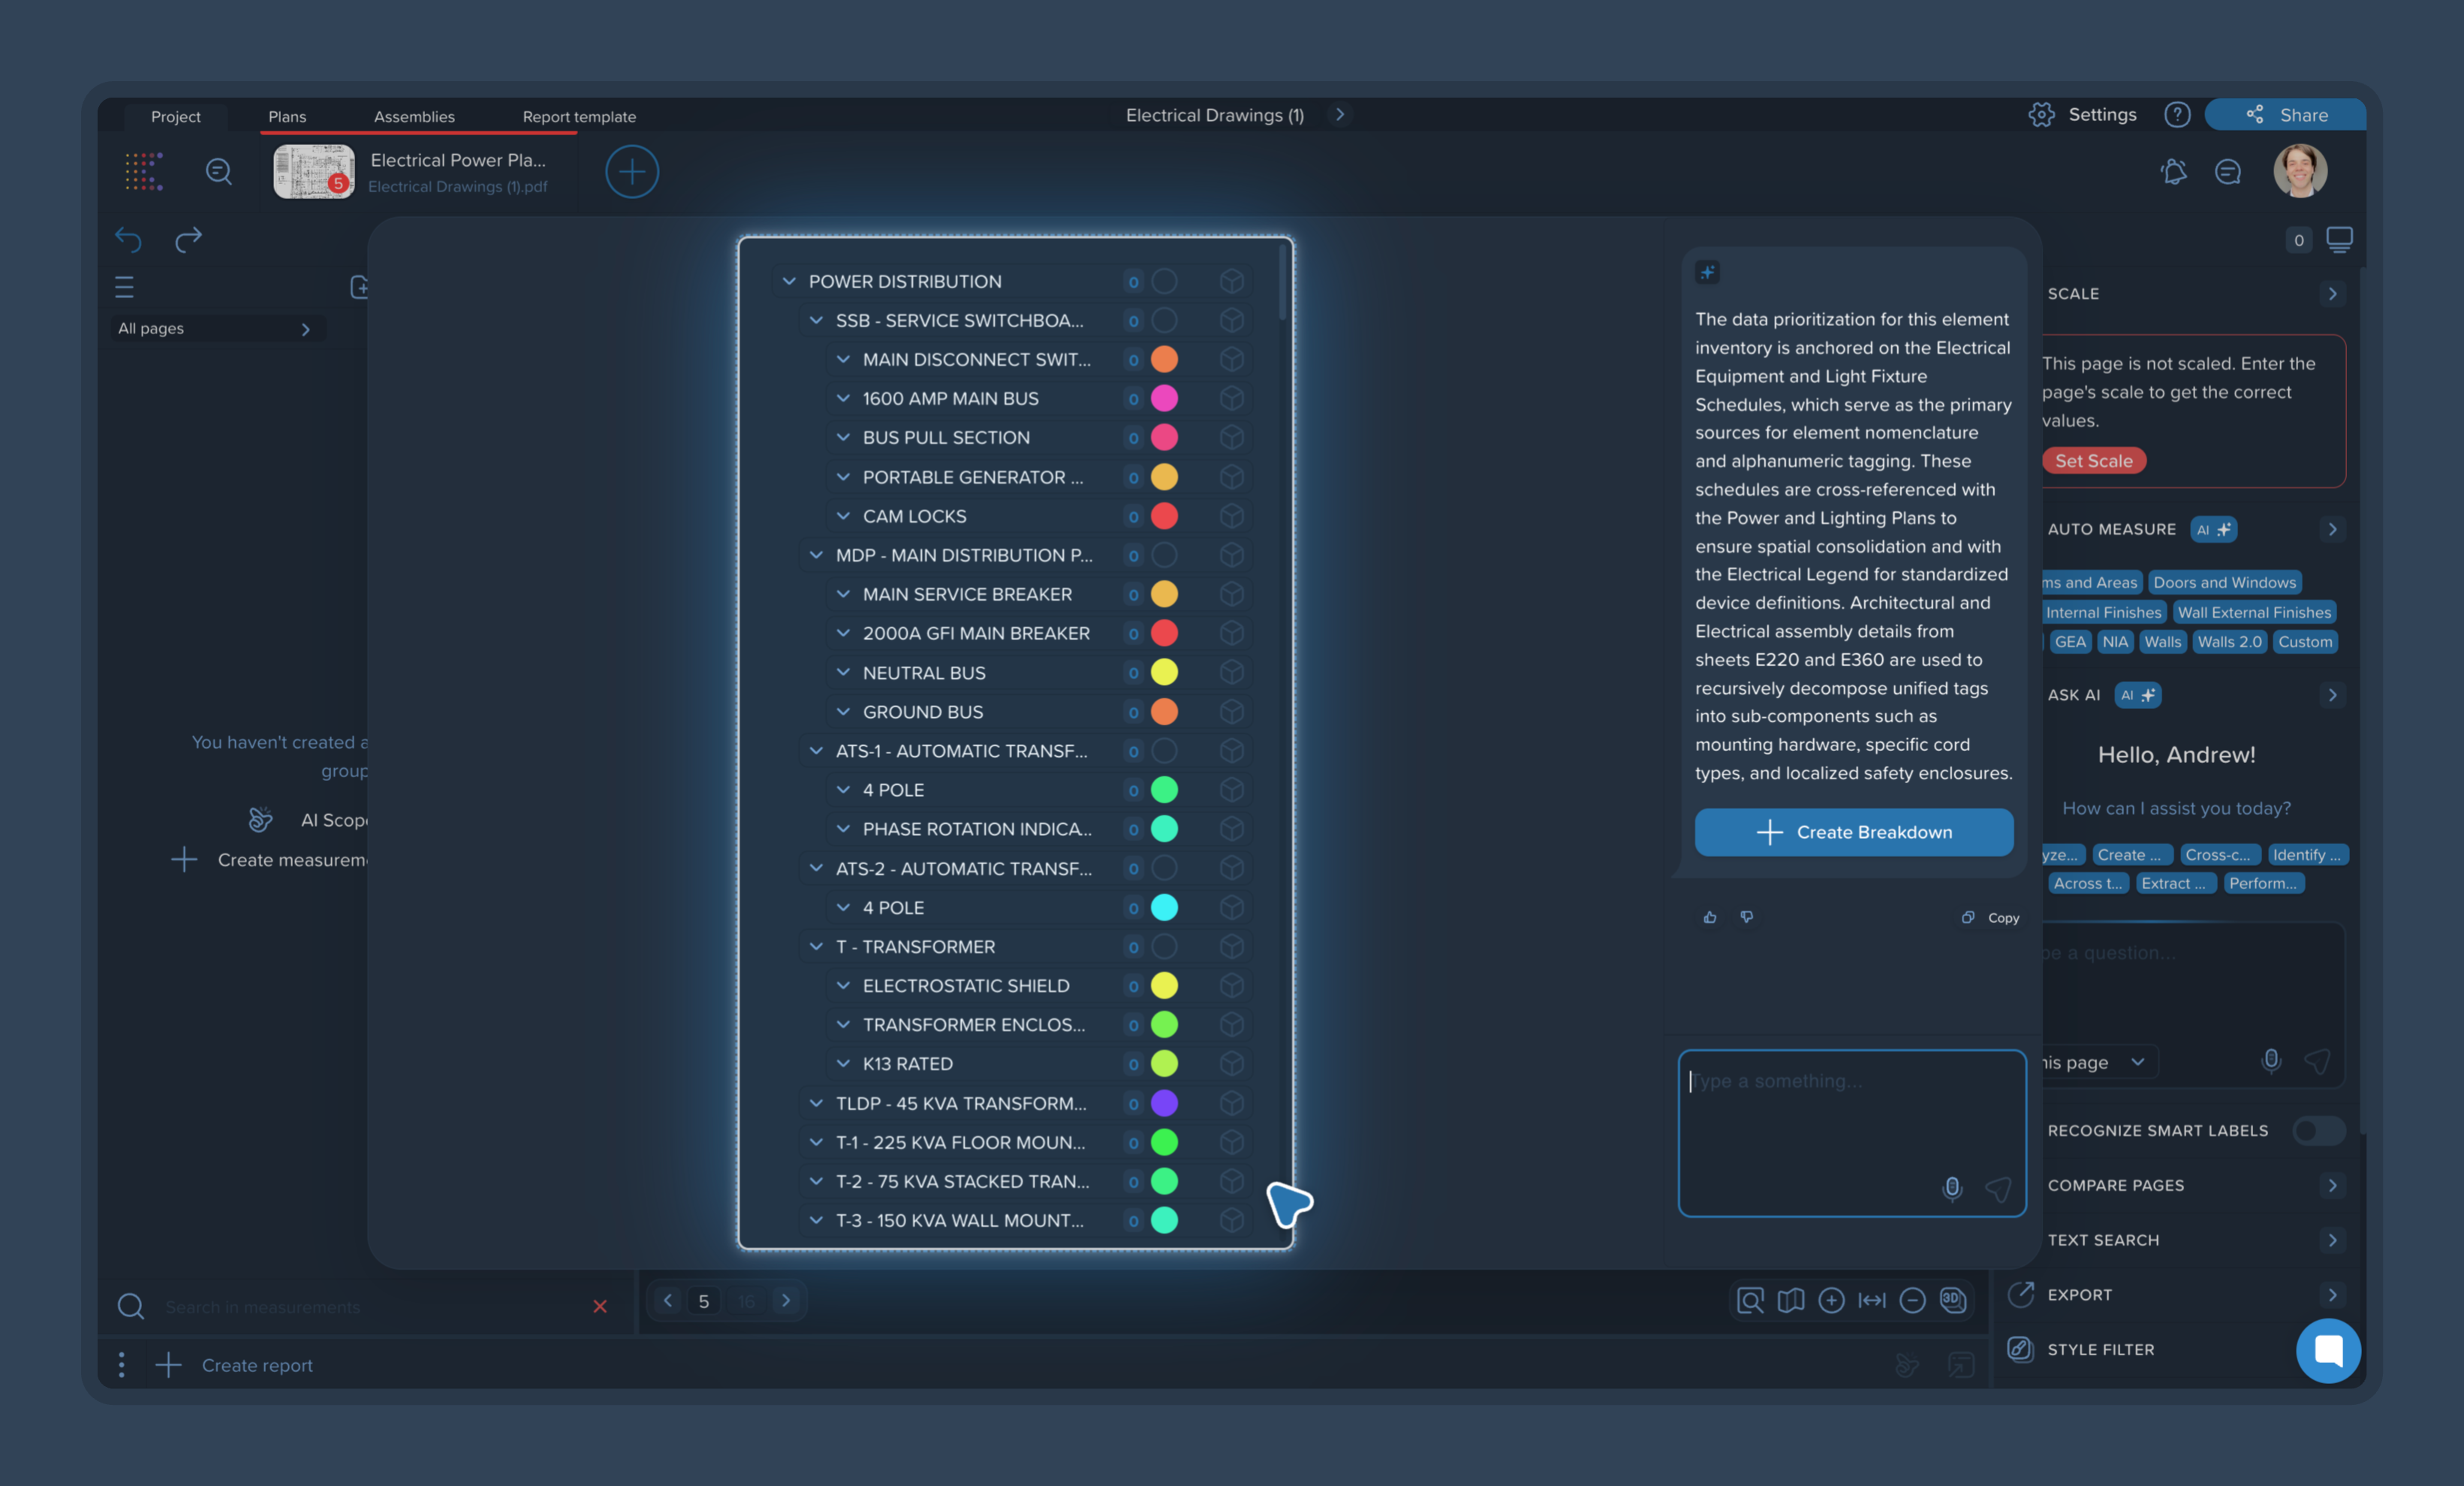Toggle Recognize Smart Labels switch
Image resolution: width=2464 pixels, height=1486 pixels.
2318,1130
